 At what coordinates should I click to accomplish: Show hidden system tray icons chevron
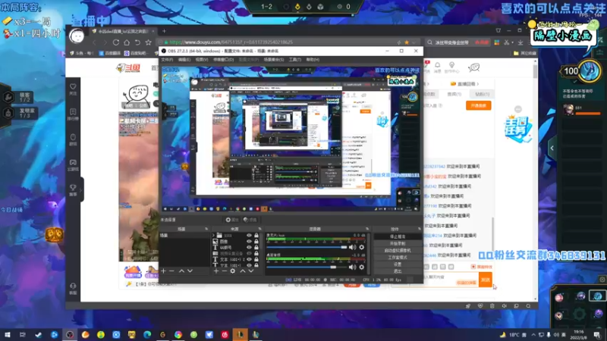coord(533,335)
